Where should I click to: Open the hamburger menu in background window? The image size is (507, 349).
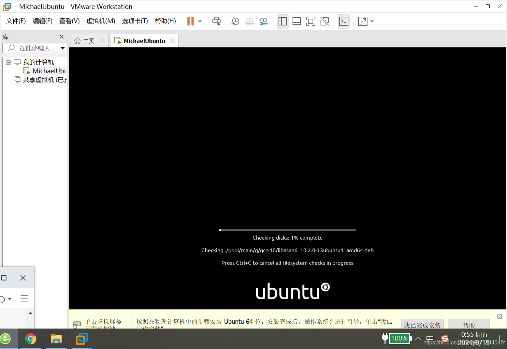click(24, 299)
